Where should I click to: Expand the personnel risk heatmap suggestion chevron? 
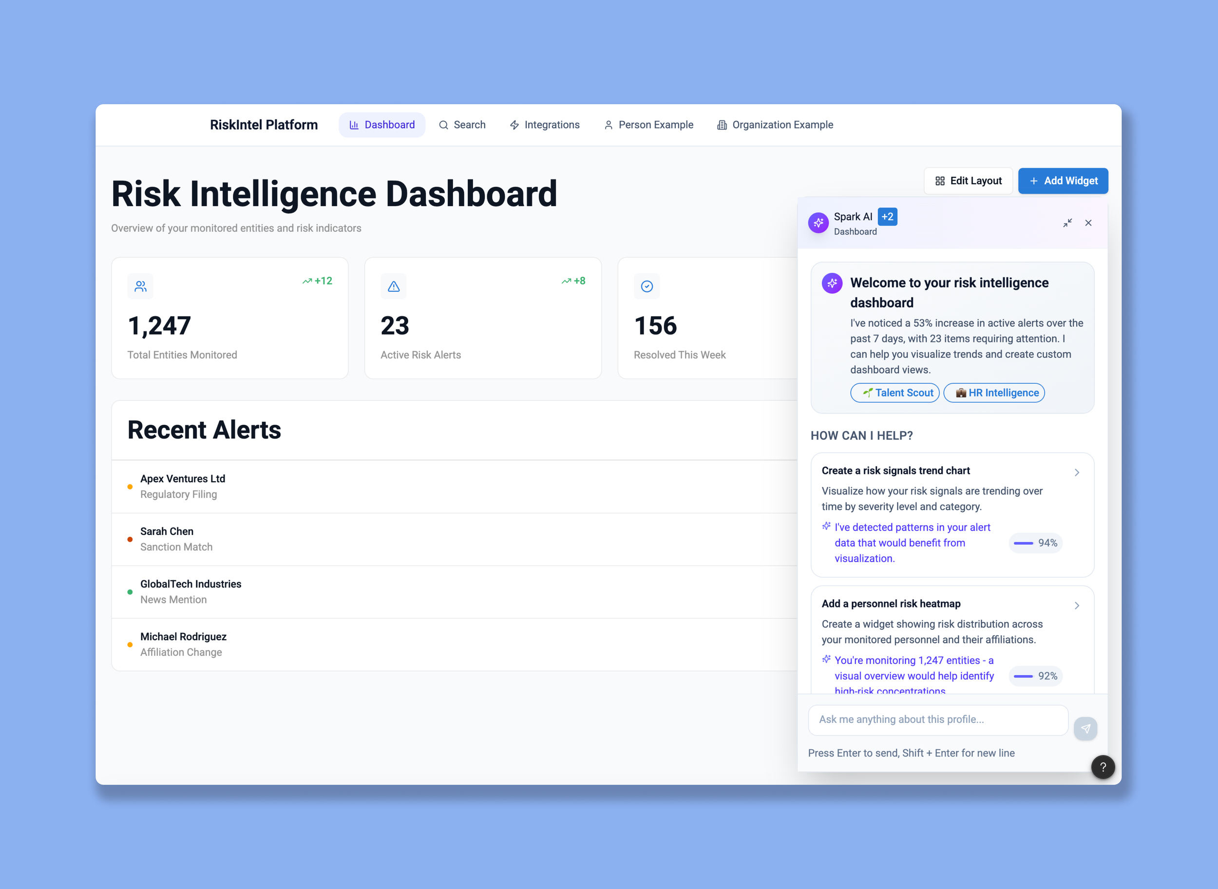(x=1076, y=605)
